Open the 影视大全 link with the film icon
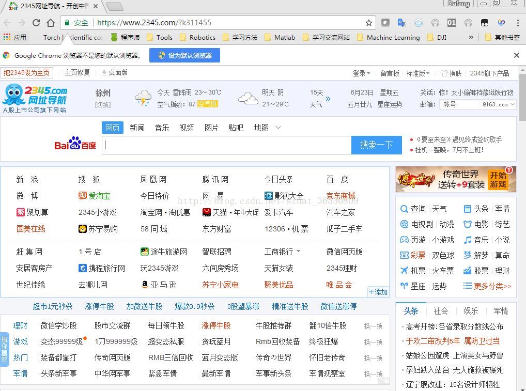526x391 pixels. (284, 196)
